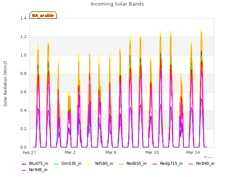The height and width of the screenshot is (177, 236).
Task: Select the Nir840_in legend label
Action: (x=205, y=164)
